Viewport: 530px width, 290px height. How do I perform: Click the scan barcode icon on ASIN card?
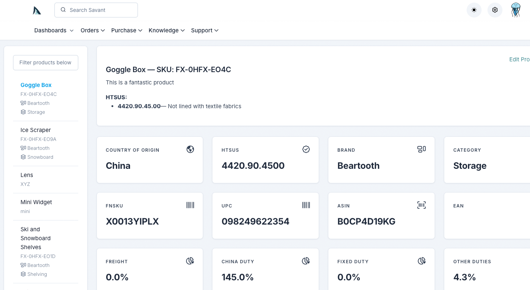[422, 205]
